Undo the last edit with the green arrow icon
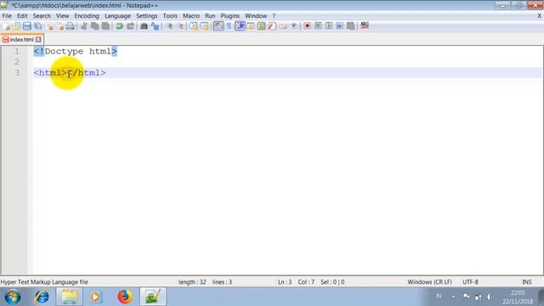544x306 pixels. pyautogui.click(x=119, y=26)
